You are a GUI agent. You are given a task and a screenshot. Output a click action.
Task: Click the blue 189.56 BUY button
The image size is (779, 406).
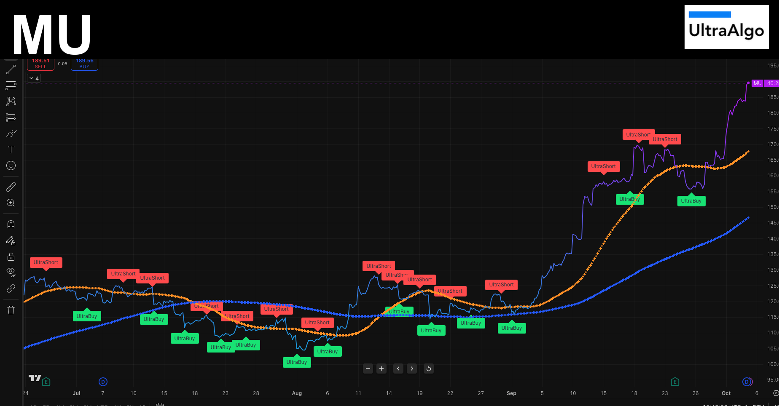pyautogui.click(x=84, y=64)
